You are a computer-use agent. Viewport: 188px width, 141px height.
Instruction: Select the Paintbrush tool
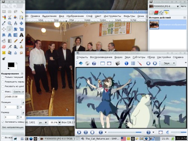(x=21, y=41)
